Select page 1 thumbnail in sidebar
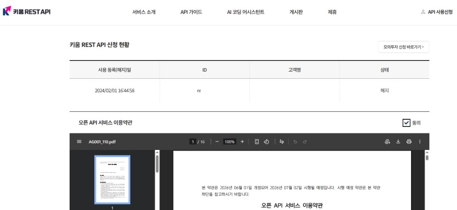 pyautogui.click(x=112, y=180)
